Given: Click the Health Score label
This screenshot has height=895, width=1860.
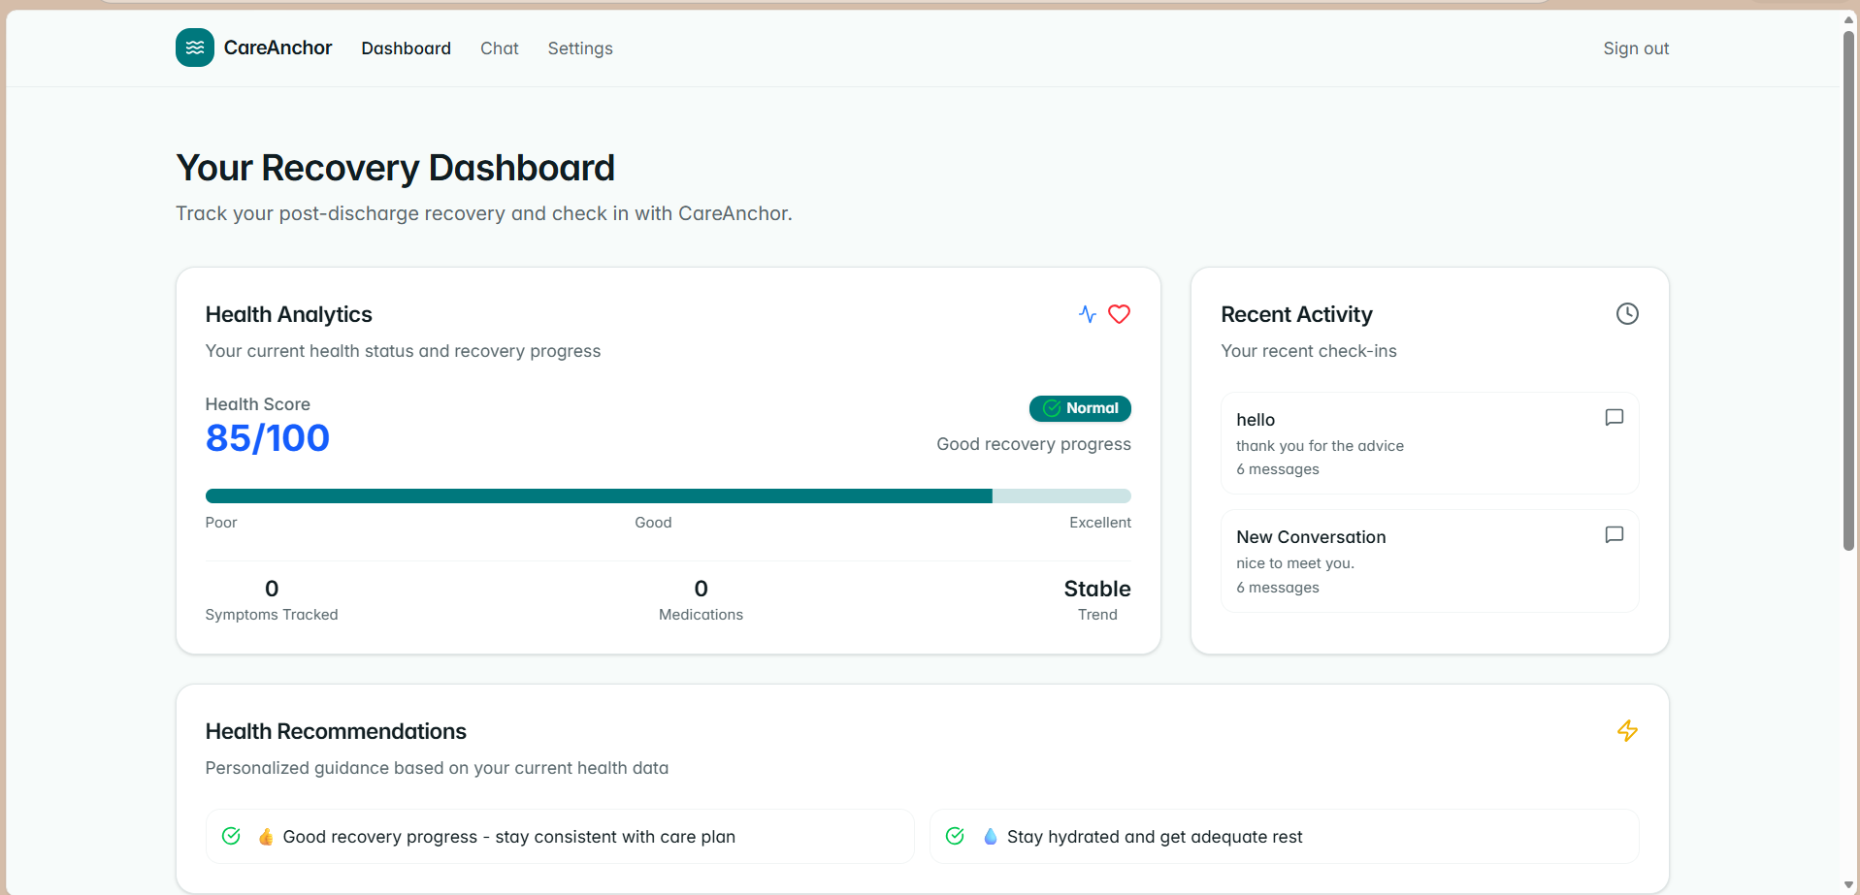Looking at the screenshot, I should [x=258, y=404].
